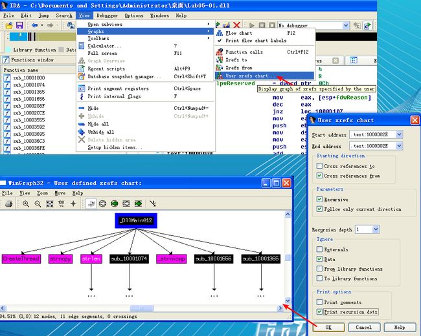The height and width of the screenshot is (336, 421).
Task: Click the function icon beside sub_10001000
Action: (7, 78)
